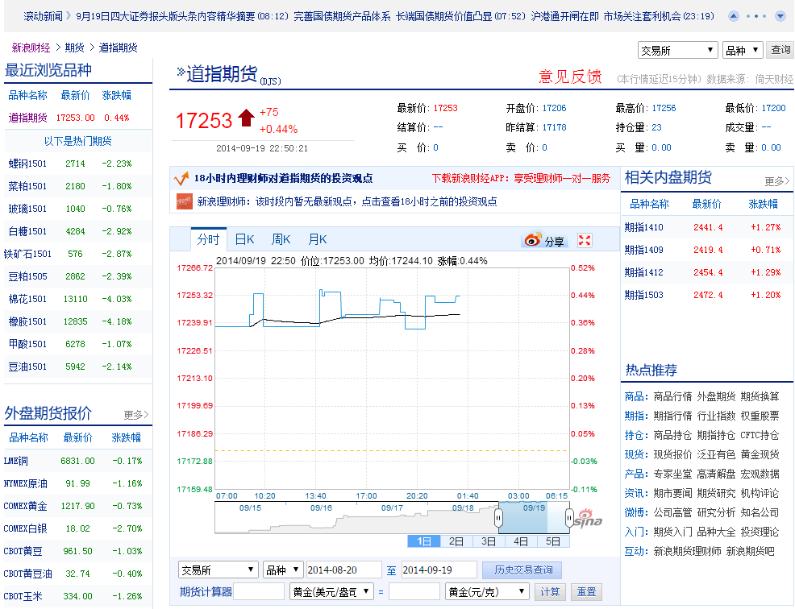795x609 pixels.
Task: Open 期指1503 related future
Action: [x=644, y=295]
